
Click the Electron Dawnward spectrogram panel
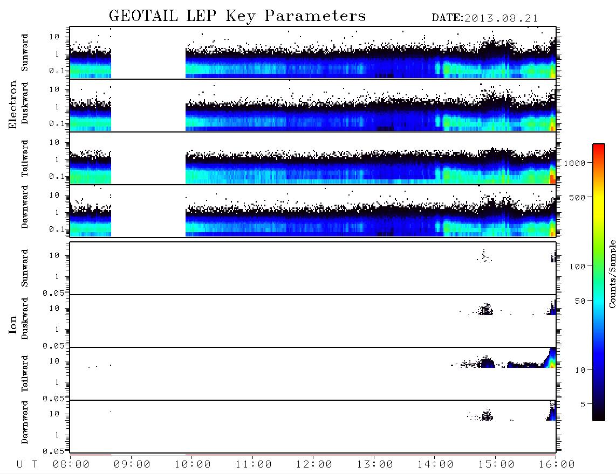click(x=313, y=211)
